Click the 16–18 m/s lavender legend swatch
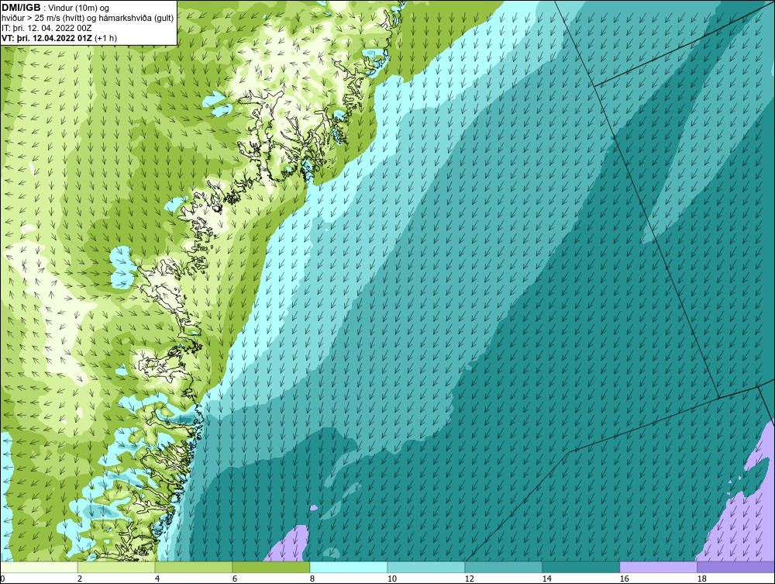This screenshot has width=775, height=584. tap(658, 567)
